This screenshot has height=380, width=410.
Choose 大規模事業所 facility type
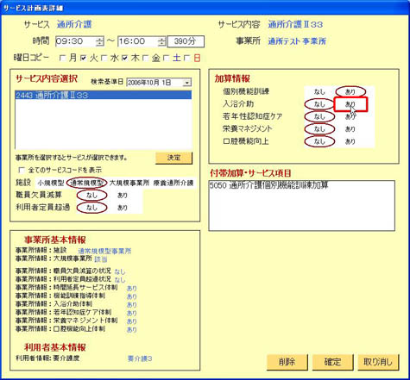coord(129,183)
